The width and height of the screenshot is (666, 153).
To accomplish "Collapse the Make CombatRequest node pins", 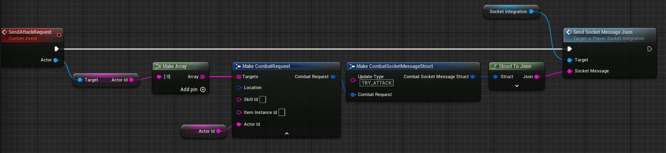I will (x=287, y=133).
